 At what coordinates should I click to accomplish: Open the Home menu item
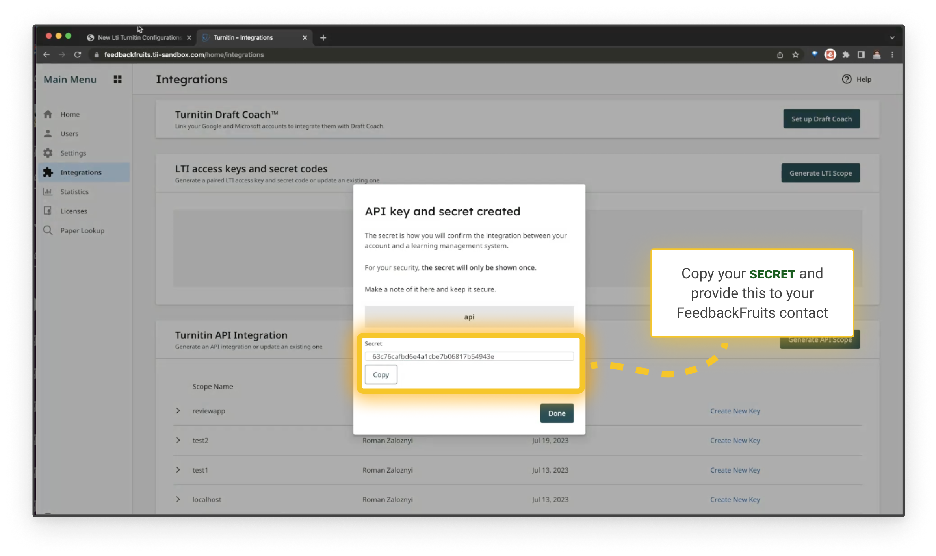(x=84, y=114)
